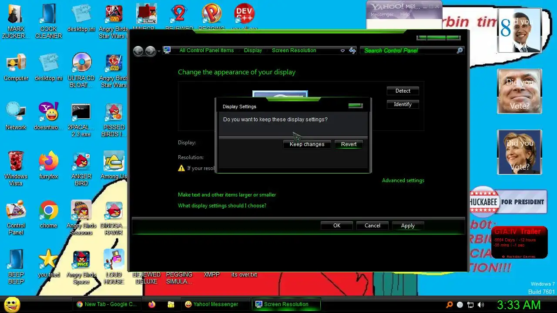
Task: Select the doesntwo... Yahoo icon
Action: pyautogui.click(x=48, y=116)
